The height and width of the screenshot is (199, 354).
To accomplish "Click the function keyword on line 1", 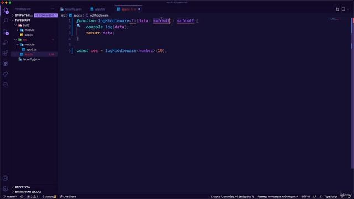I will tap(86, 21).
